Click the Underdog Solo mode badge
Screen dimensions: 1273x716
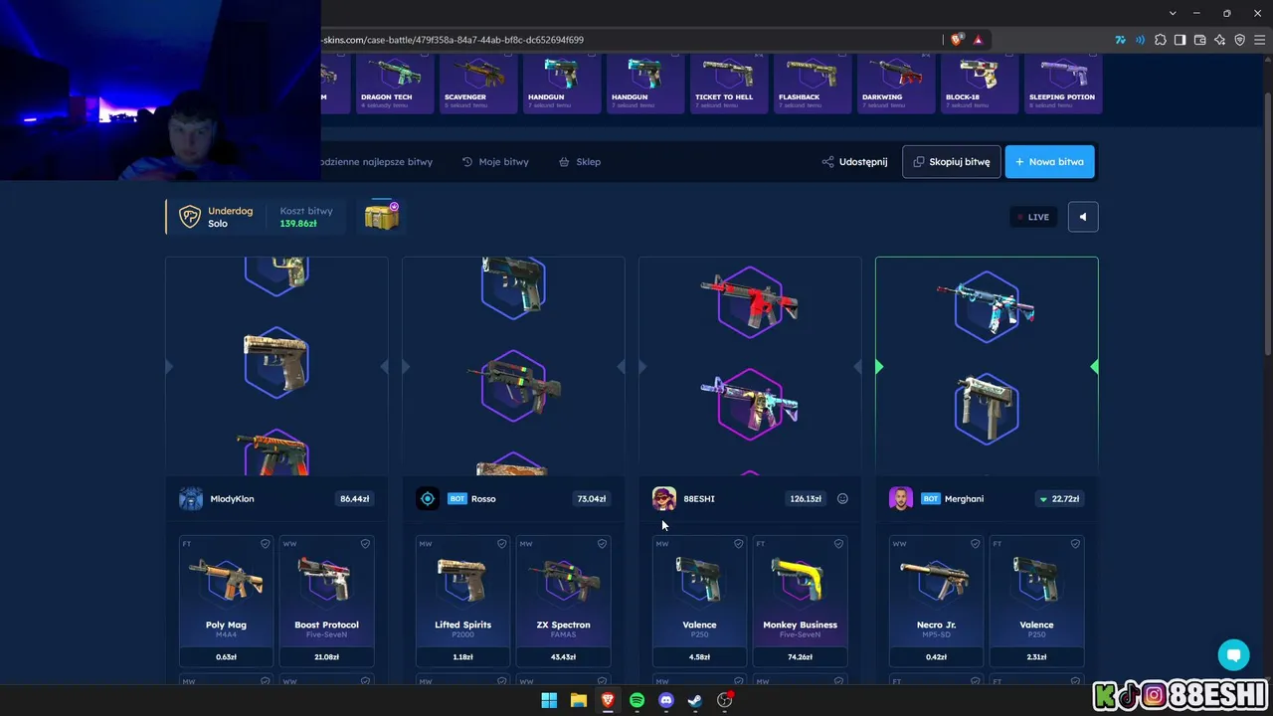tap(216, 217)
